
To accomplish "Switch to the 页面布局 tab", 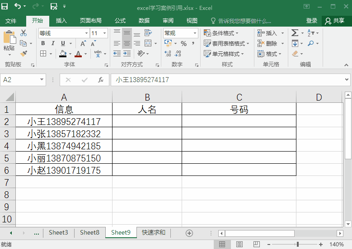I will click(91, 21).
